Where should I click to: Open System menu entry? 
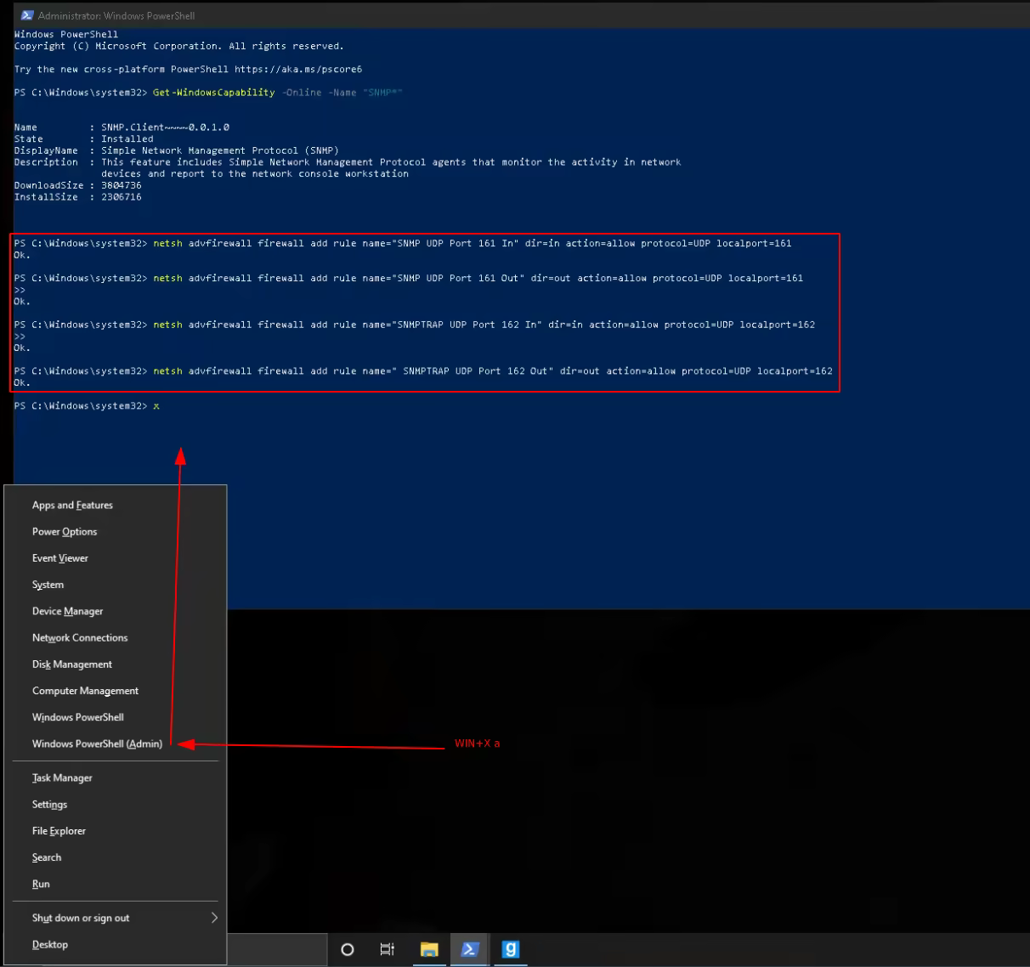click(116, 584)
